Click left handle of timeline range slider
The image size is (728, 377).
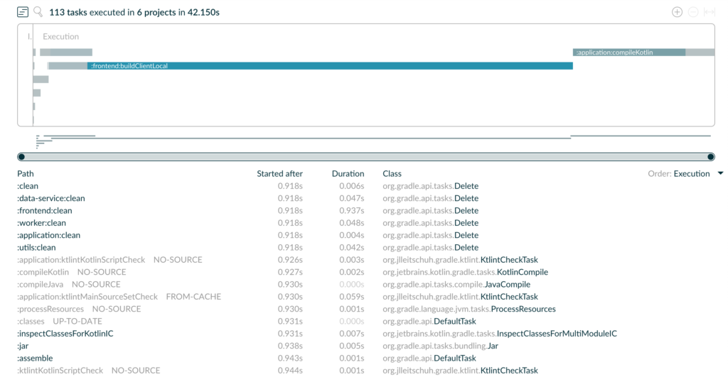tap(21, 157)
